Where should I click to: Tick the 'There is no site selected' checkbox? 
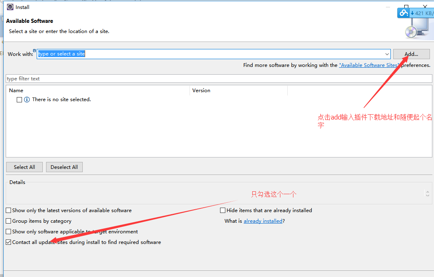(x=20, y=100)
